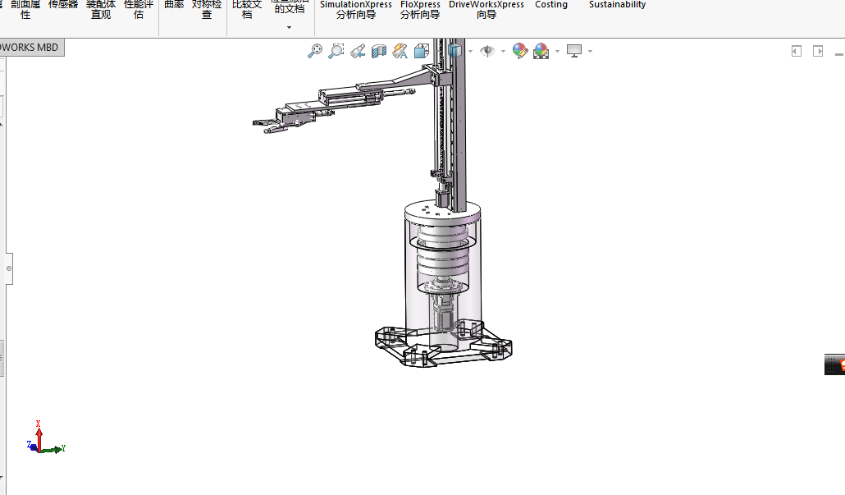
Task: Click the 性能评估 performance evaluation tool
Action: coord(139,10)
